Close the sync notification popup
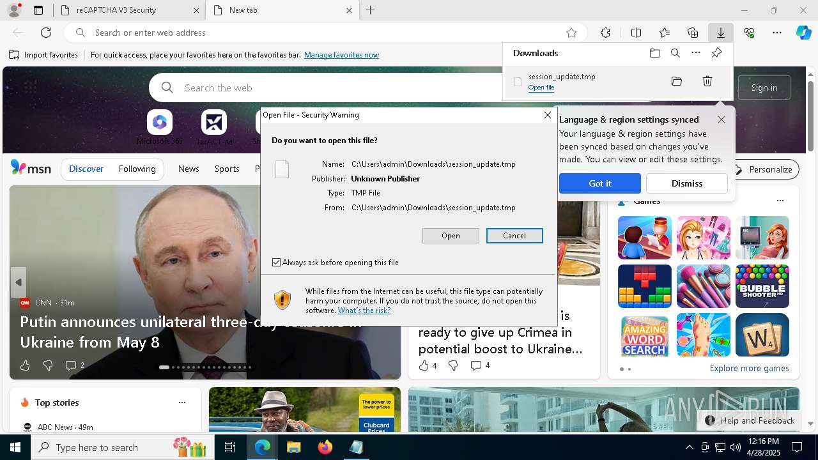The width and height of the screenshot is (818, 460). tap(722, 119)
